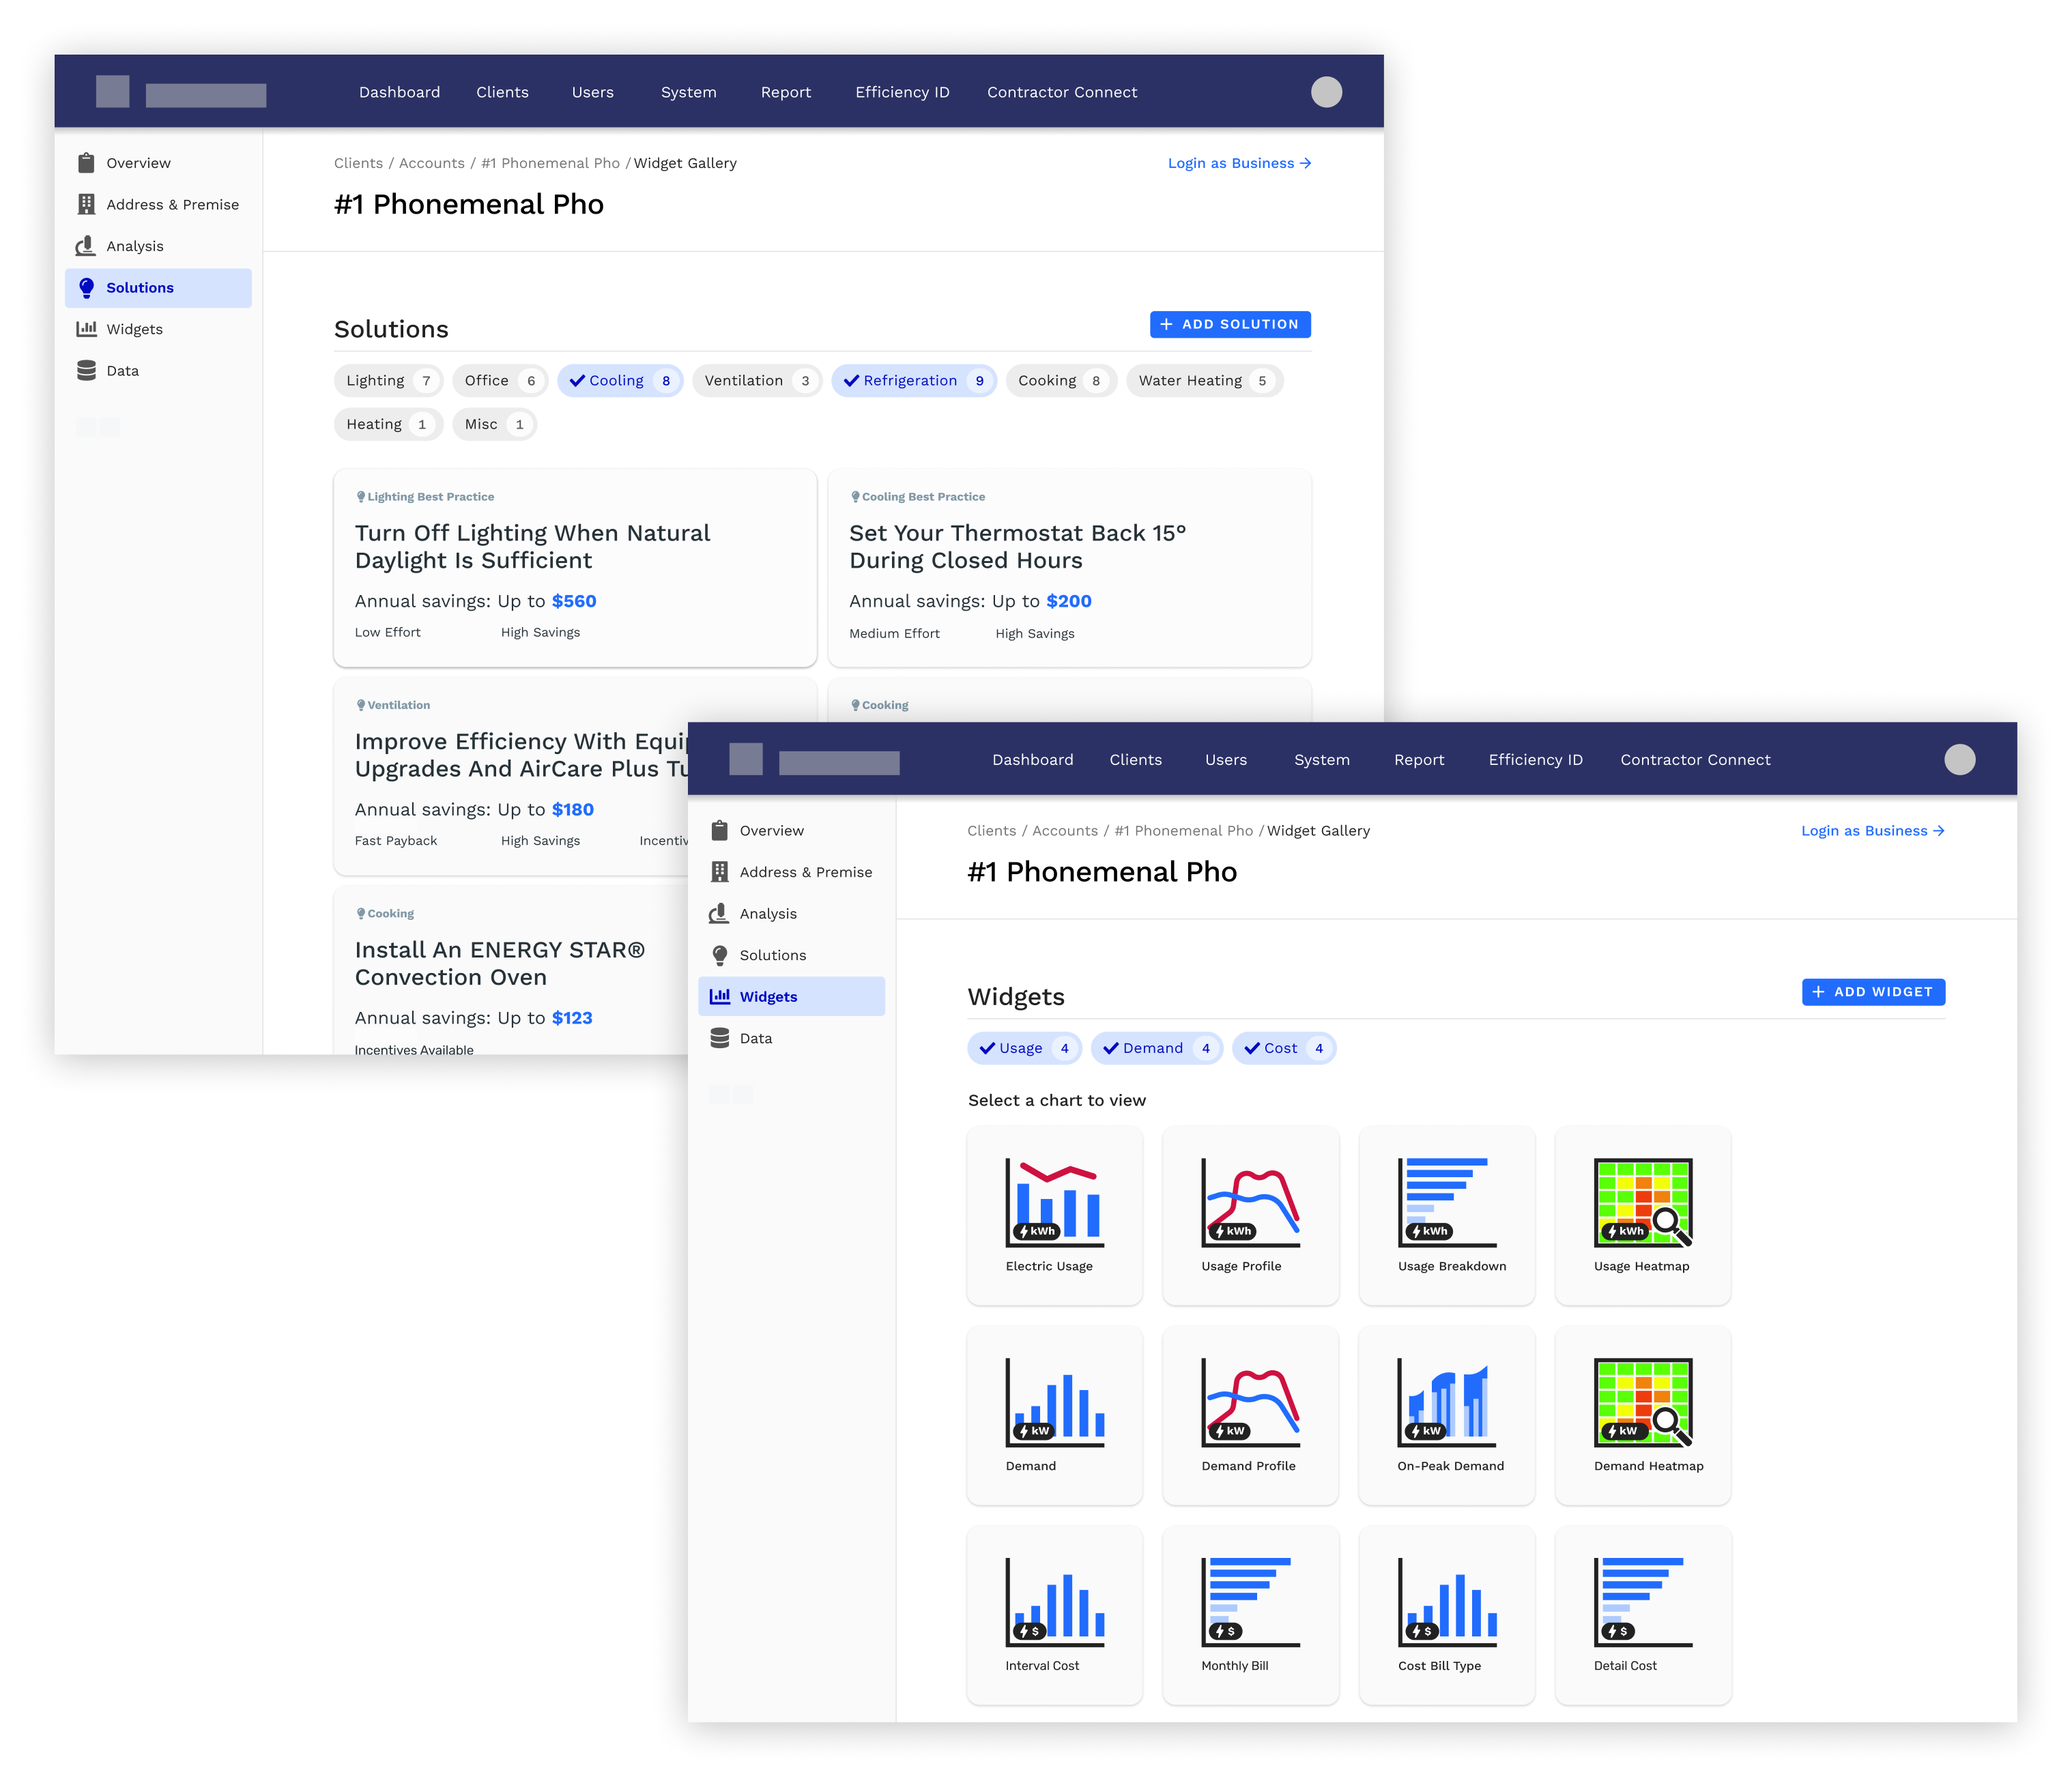
Task: Disable the Cooling solutions filter
Action: click(620, 381)
